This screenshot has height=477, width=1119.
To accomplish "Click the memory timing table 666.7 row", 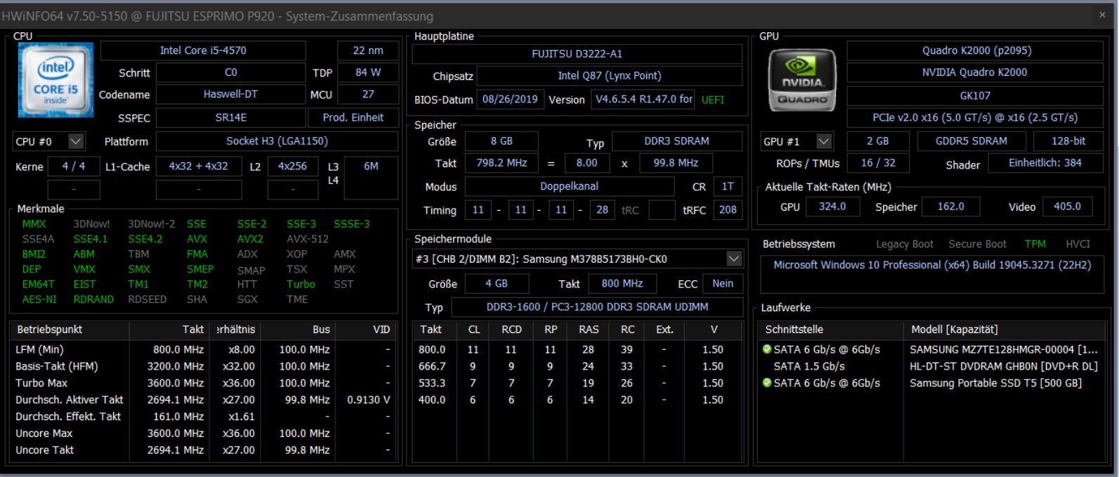I will 577,366.
